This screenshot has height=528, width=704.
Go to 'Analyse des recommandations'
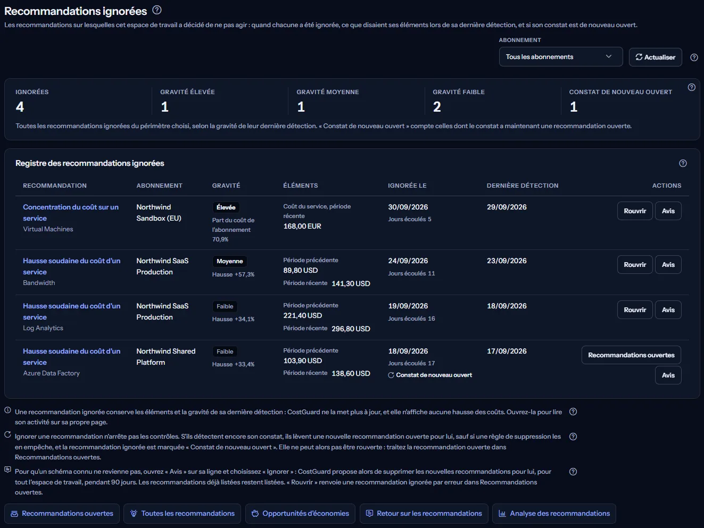click(554, 514)
